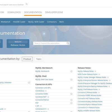Click the magnifier in Search Current Documentation field
This screenshot has width=112, height=112.
click(x=68, y=43)
